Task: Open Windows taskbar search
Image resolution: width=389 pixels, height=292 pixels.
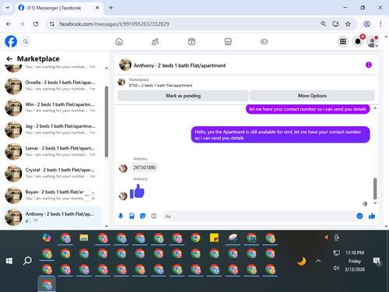Action: click(27, 261)
